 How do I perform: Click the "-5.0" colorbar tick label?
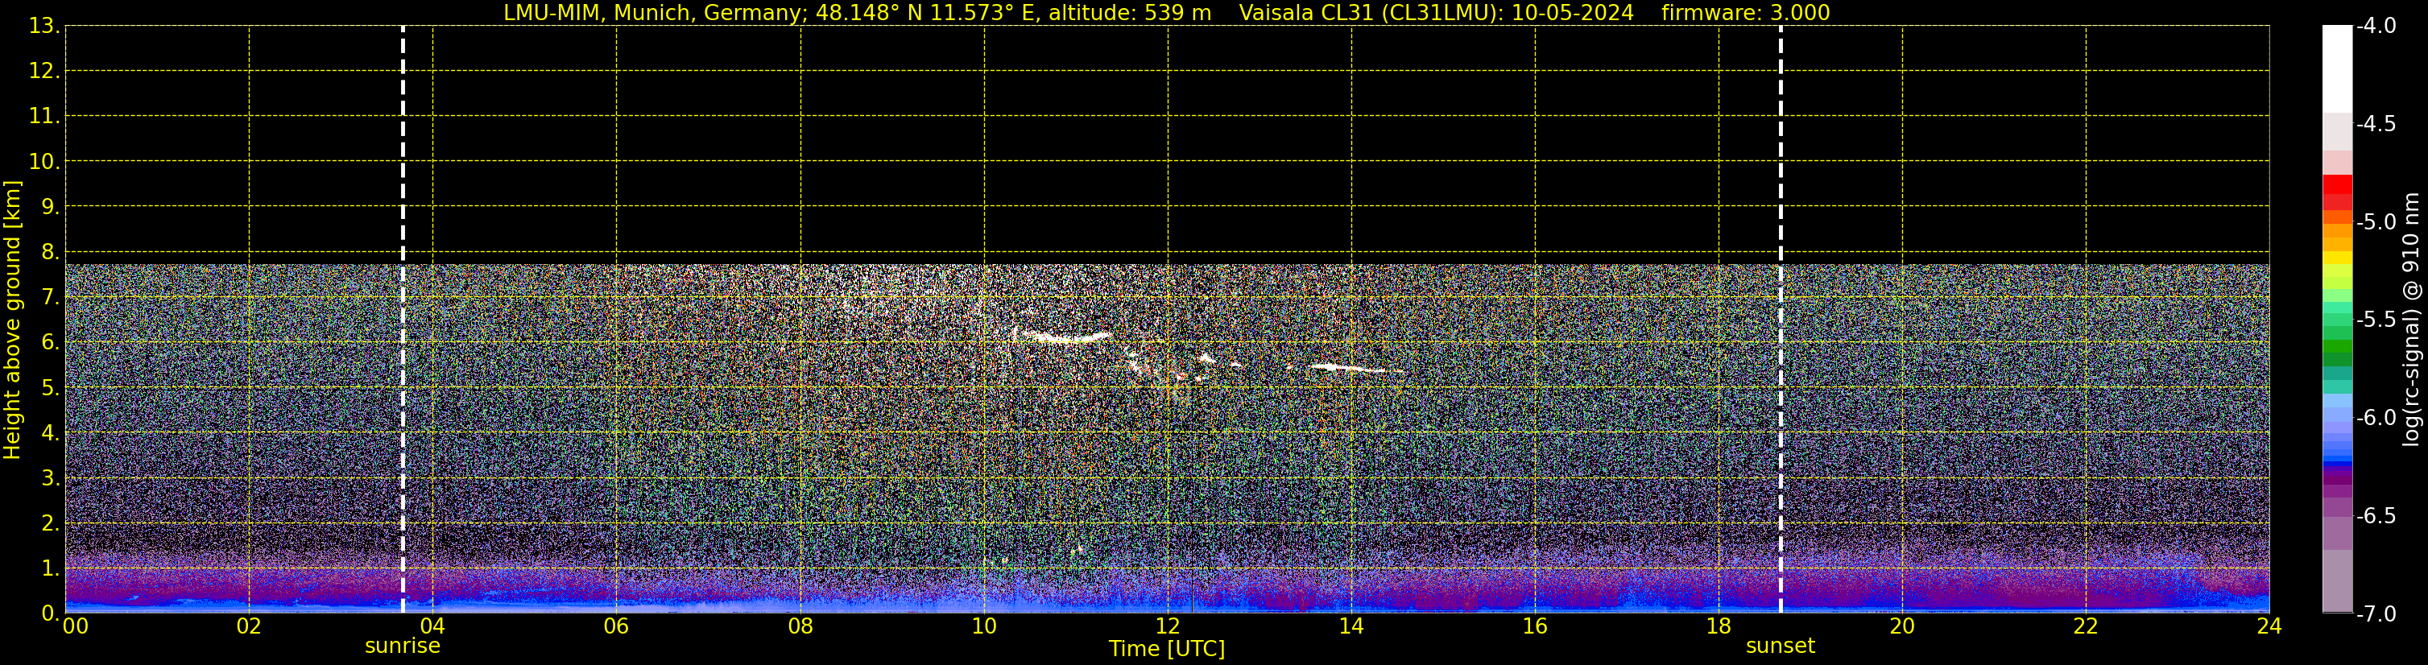click(2375, 222)
